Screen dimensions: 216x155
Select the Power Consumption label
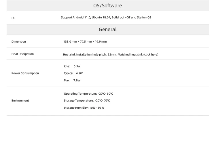pyautogui.click(x=25, y=73)
